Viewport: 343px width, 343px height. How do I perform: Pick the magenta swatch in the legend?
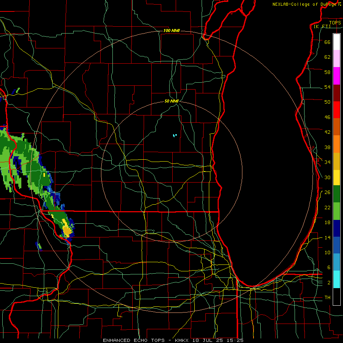click(337, 76)
